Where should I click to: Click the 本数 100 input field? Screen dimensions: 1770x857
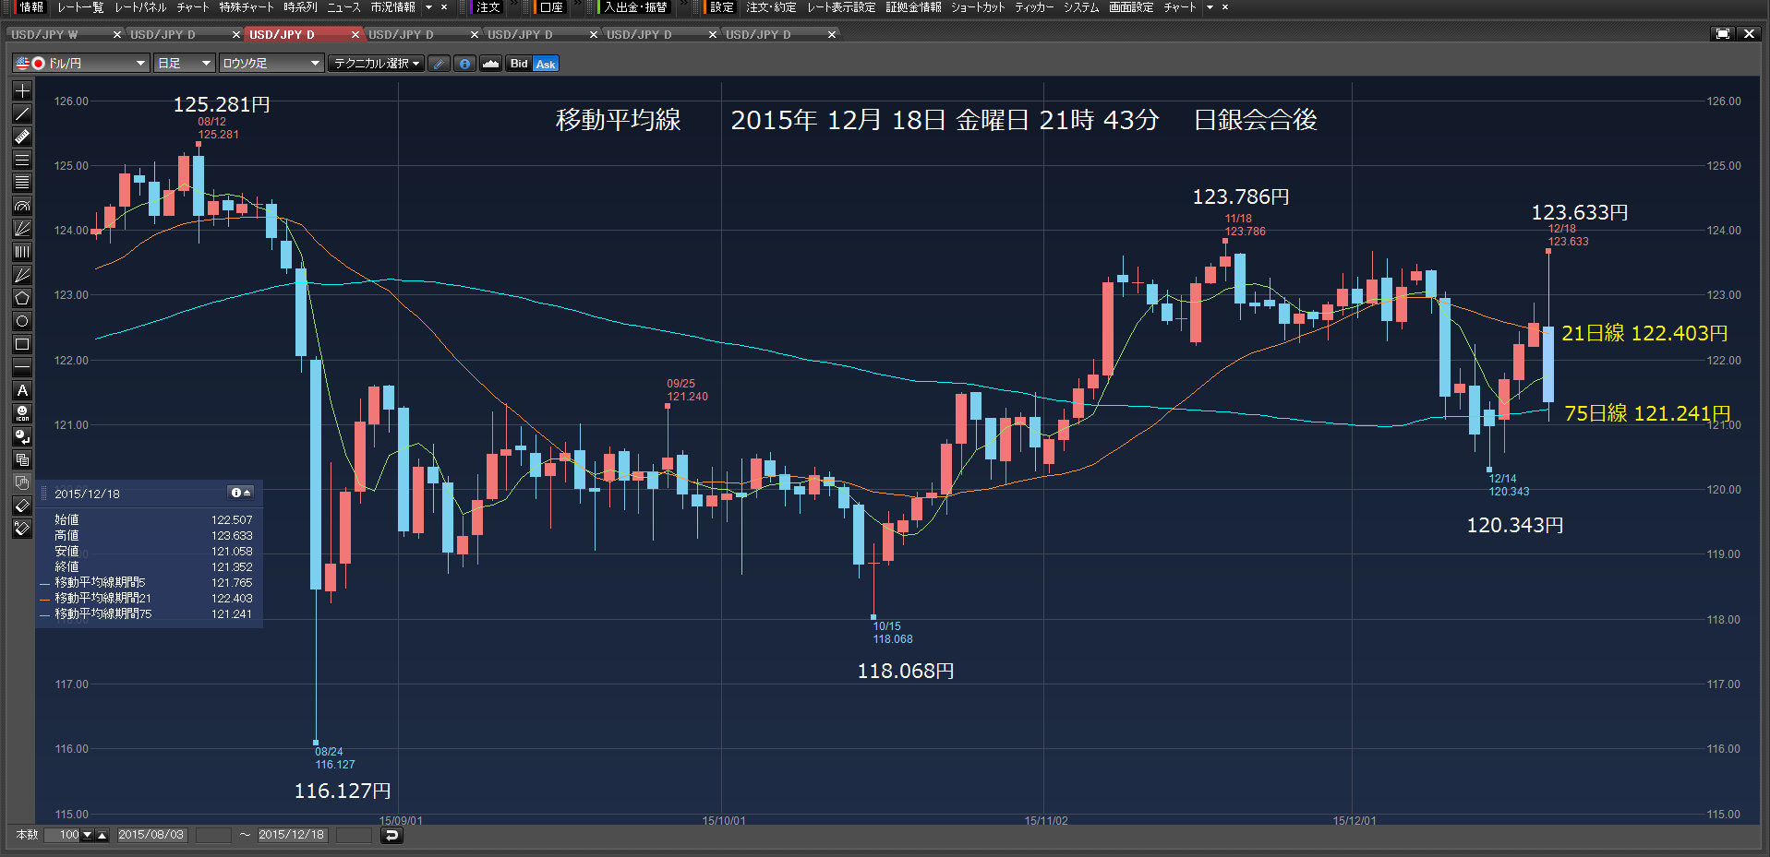pyautogui.click(x=63, y=835)
